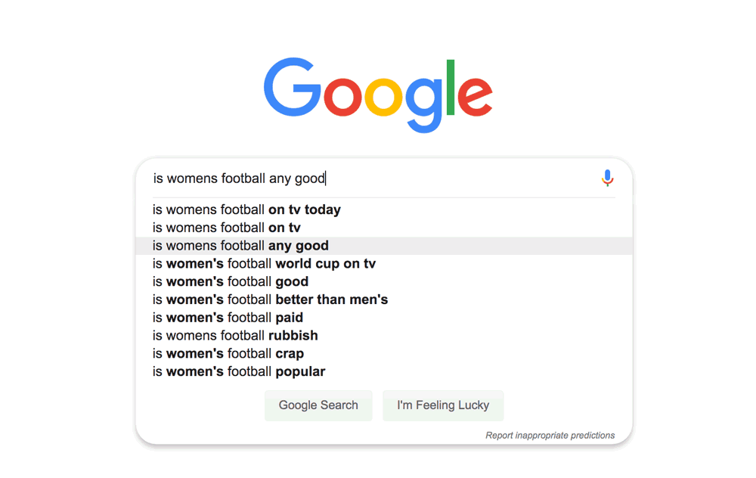
Task: Pick the "is womens football rubbish" suggestion
Action: pyautogui.click(x=235, y=336)
